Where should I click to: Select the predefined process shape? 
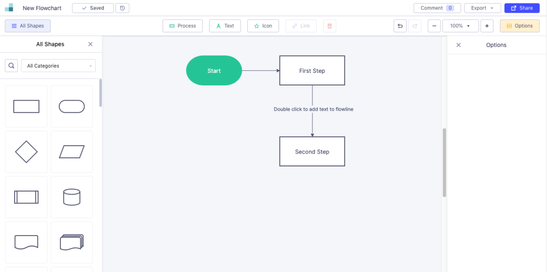(x=26, y=197)
